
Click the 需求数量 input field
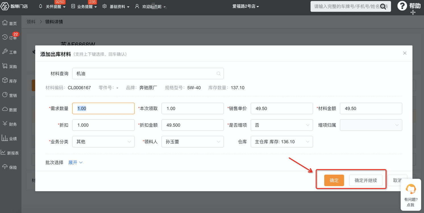pyautogui.click(x=103, y=108)
